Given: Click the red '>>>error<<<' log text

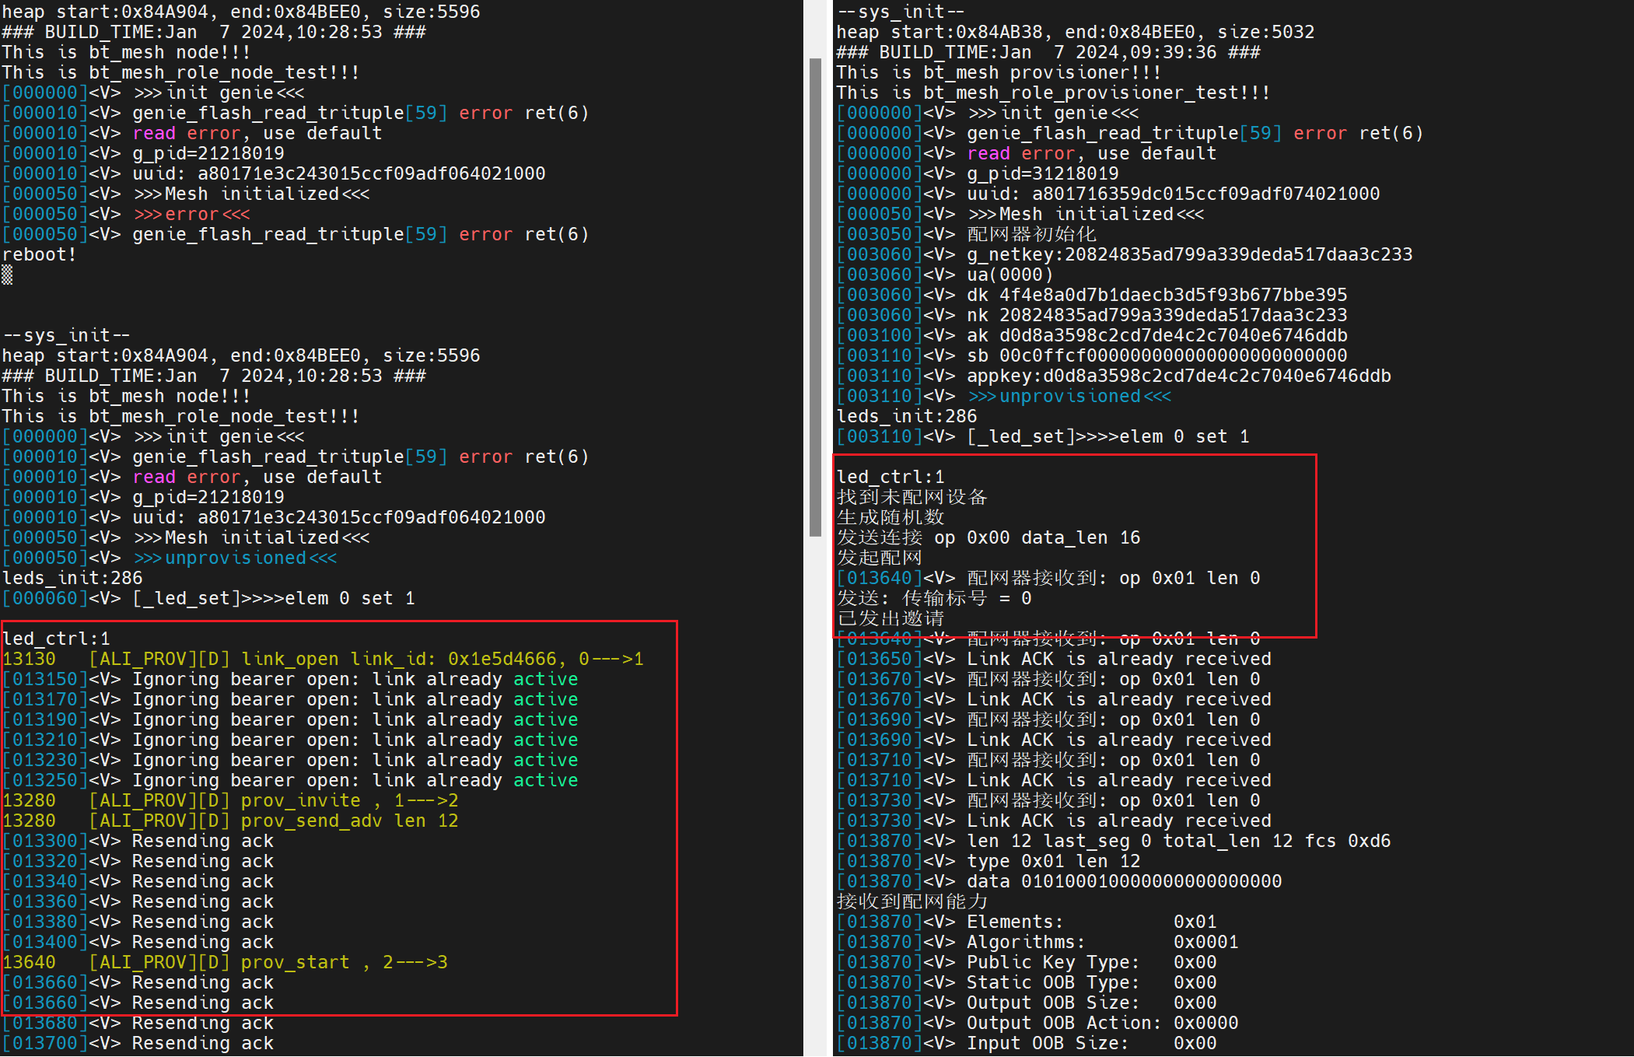Looking at the screenshot, I should [191, 214].
